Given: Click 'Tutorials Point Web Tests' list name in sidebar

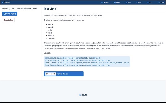Looking at the screenshot, I should click(x=26, y=9).
